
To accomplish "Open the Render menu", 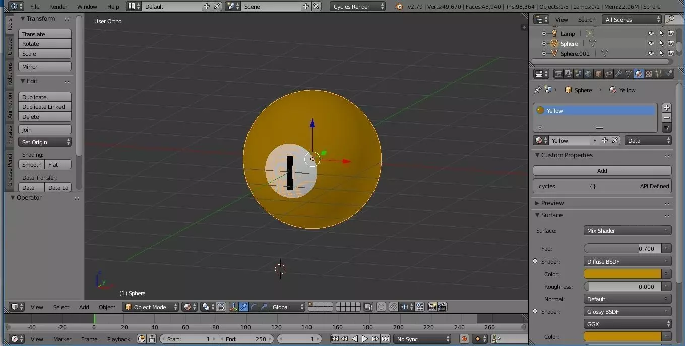I will click(x=58, y=7).
